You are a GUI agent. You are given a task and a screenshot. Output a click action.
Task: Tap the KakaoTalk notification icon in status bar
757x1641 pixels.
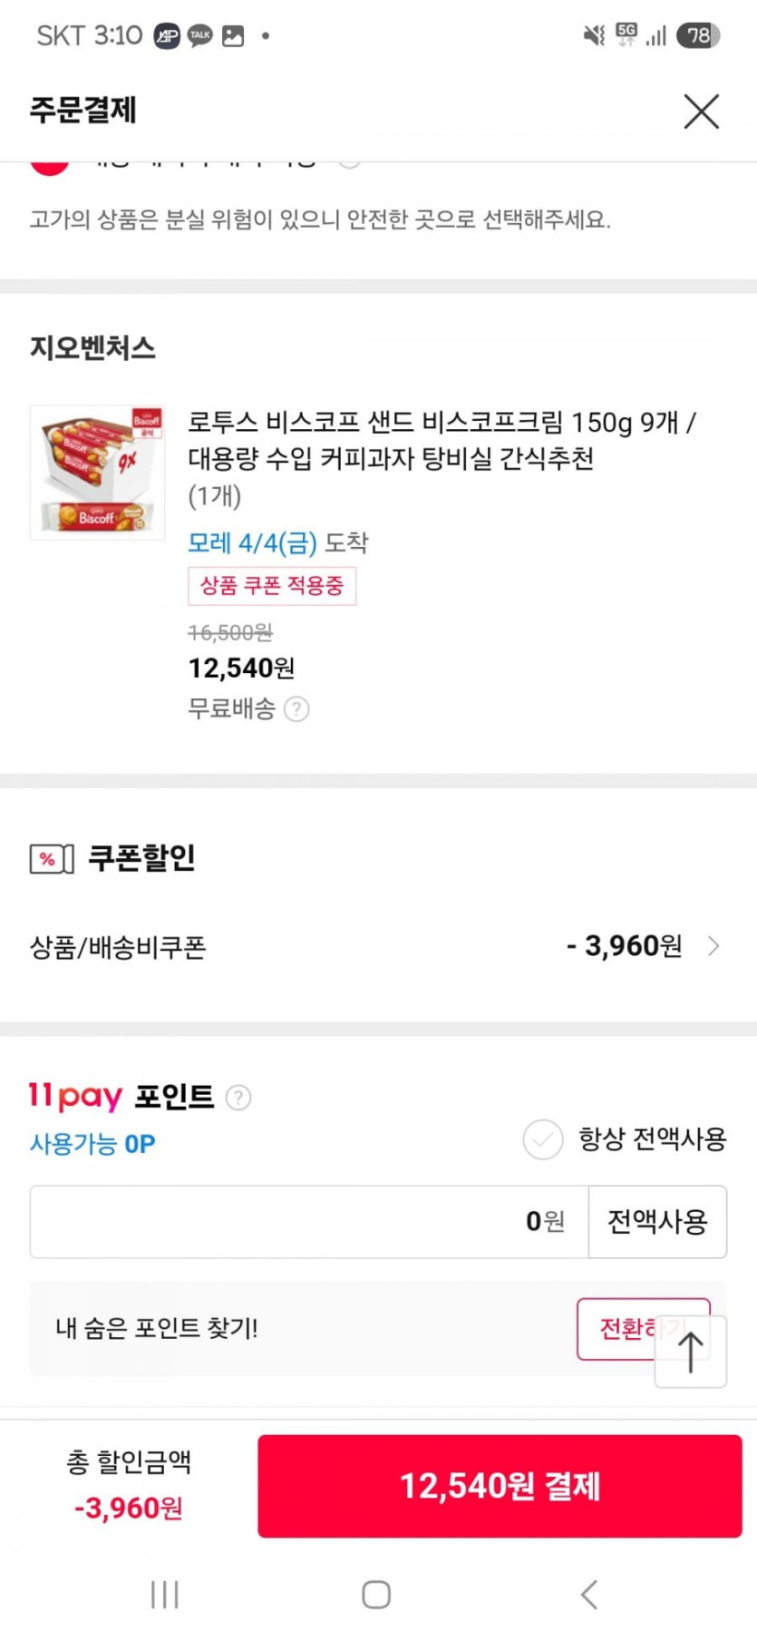point(199,35)
